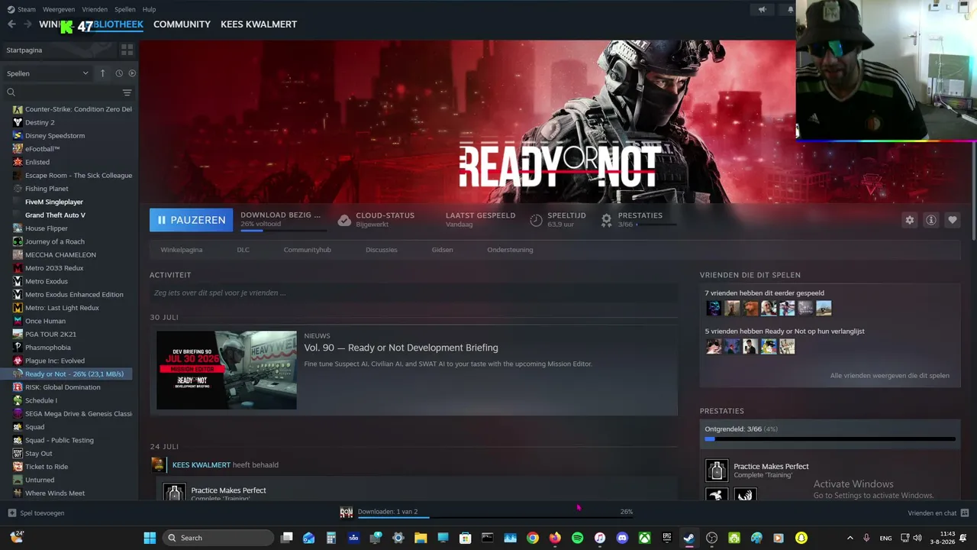Click the first friend avatar who played
Image resolution: width=977 pixels, height=550 pixels.
[x=714, y=308]
